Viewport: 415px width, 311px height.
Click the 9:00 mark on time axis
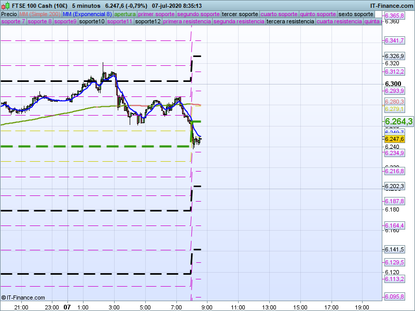207,307
